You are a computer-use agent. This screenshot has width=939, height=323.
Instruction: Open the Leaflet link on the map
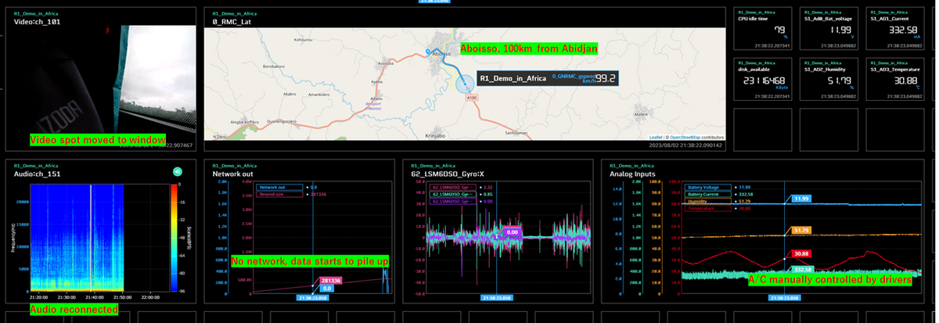click(x=656, y=137)
